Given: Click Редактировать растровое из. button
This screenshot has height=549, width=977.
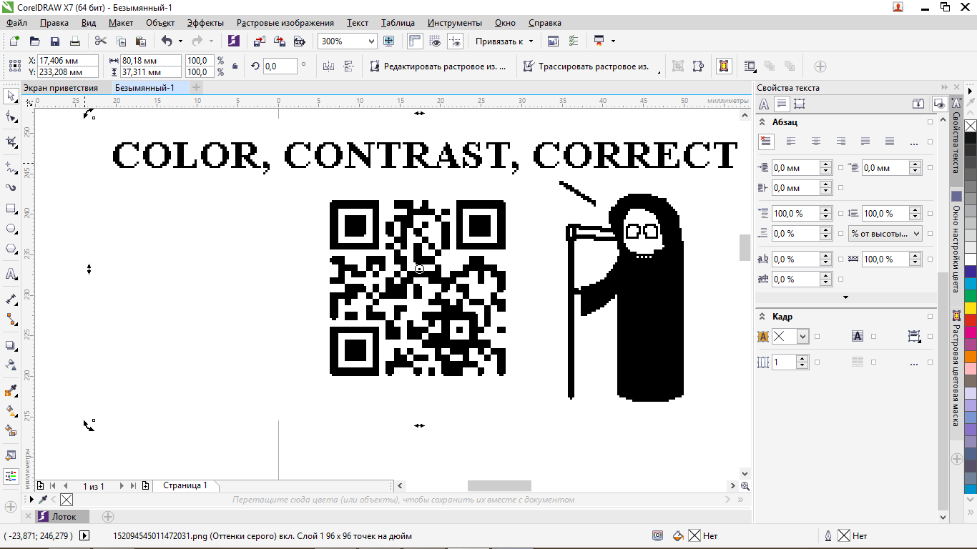Looking at the screenshot, I should point(438,66).
